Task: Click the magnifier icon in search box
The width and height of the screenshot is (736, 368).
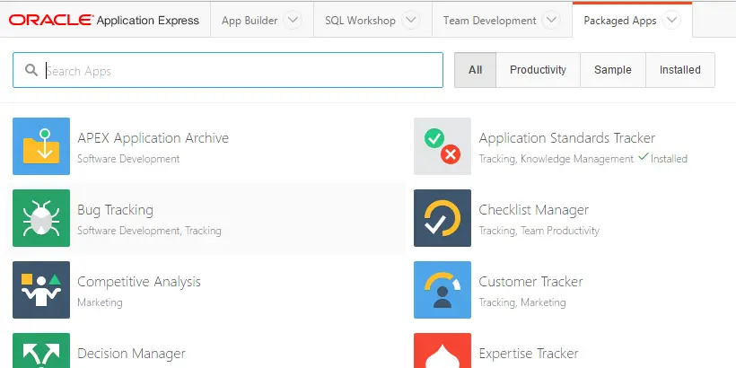Action: pos(31,70)
